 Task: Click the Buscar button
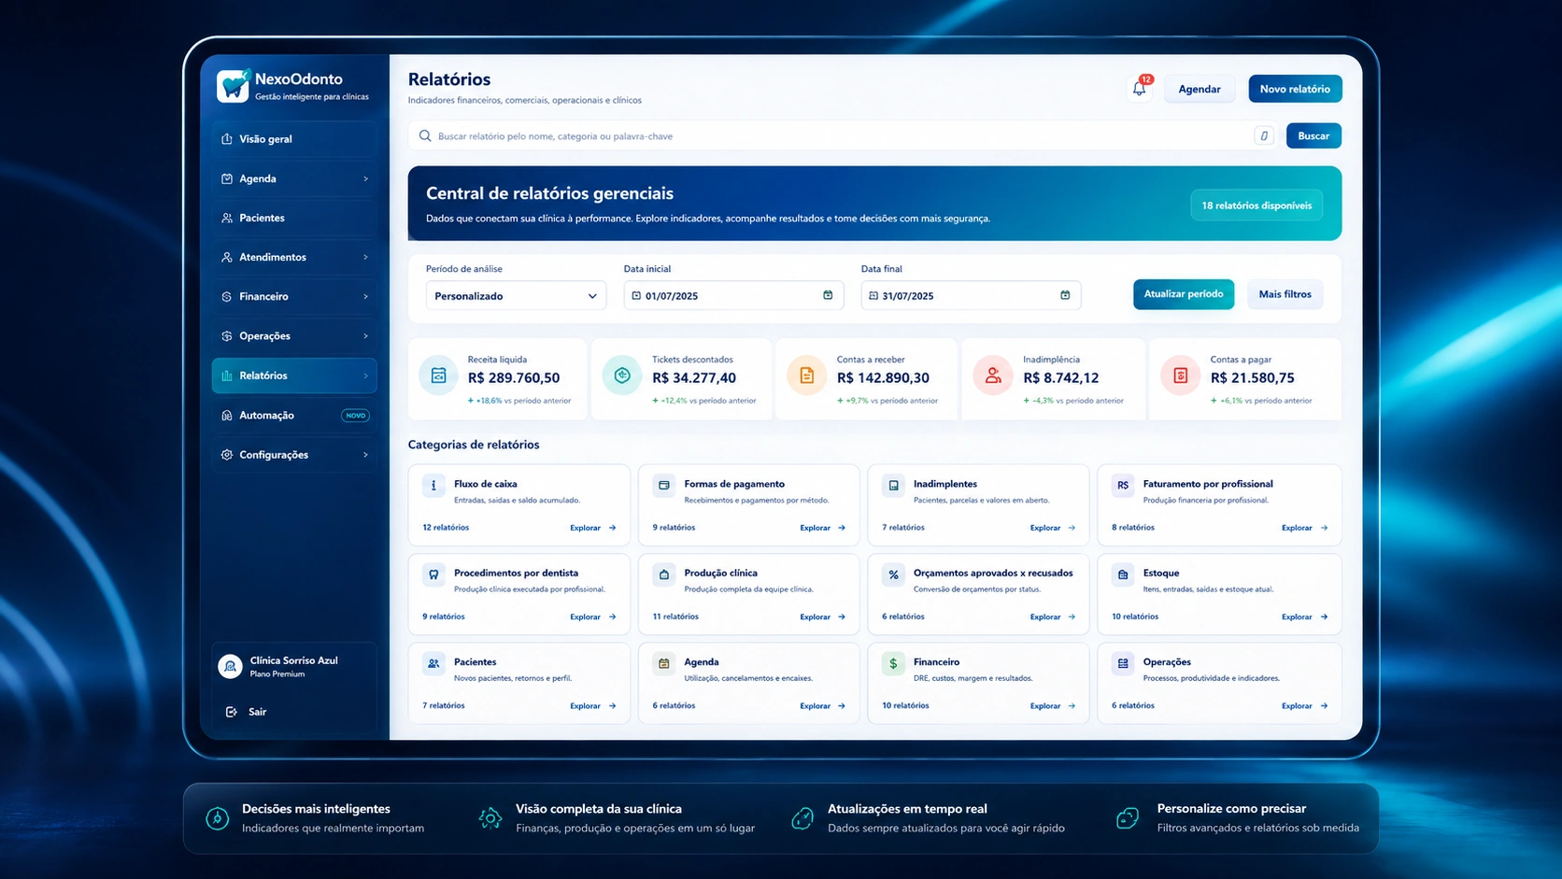point(1313,136)
